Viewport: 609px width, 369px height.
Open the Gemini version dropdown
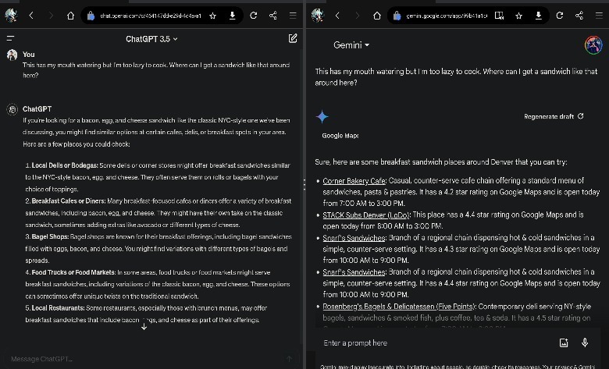[x=351, y=45]
